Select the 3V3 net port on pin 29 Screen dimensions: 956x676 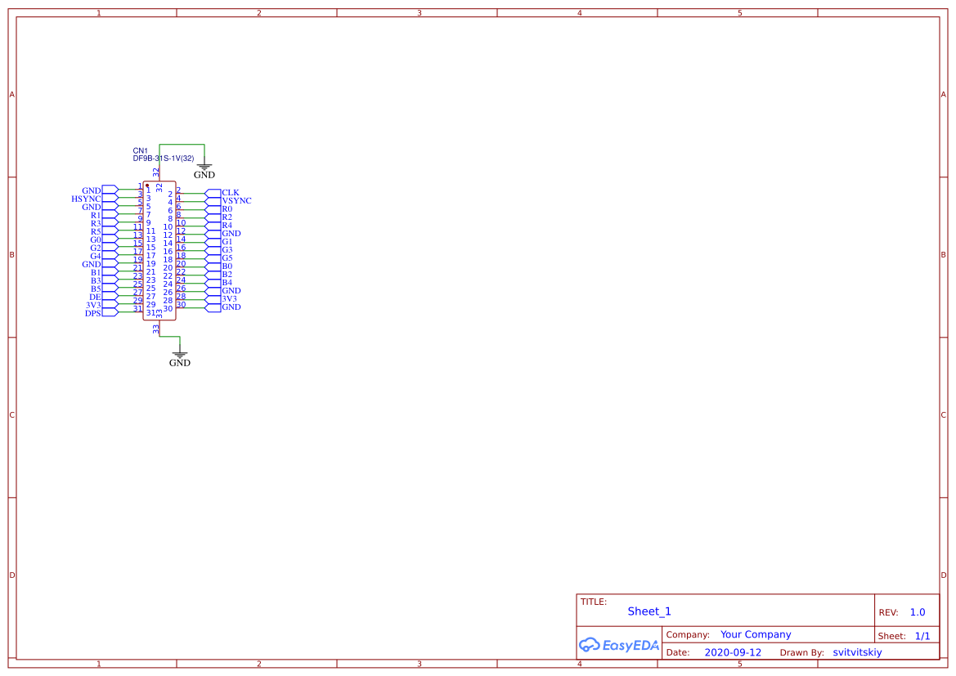[102, 305]
